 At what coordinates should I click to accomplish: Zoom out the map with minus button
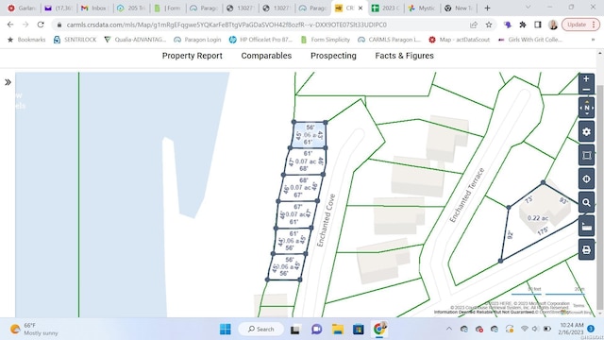click(x=586, y=90)
